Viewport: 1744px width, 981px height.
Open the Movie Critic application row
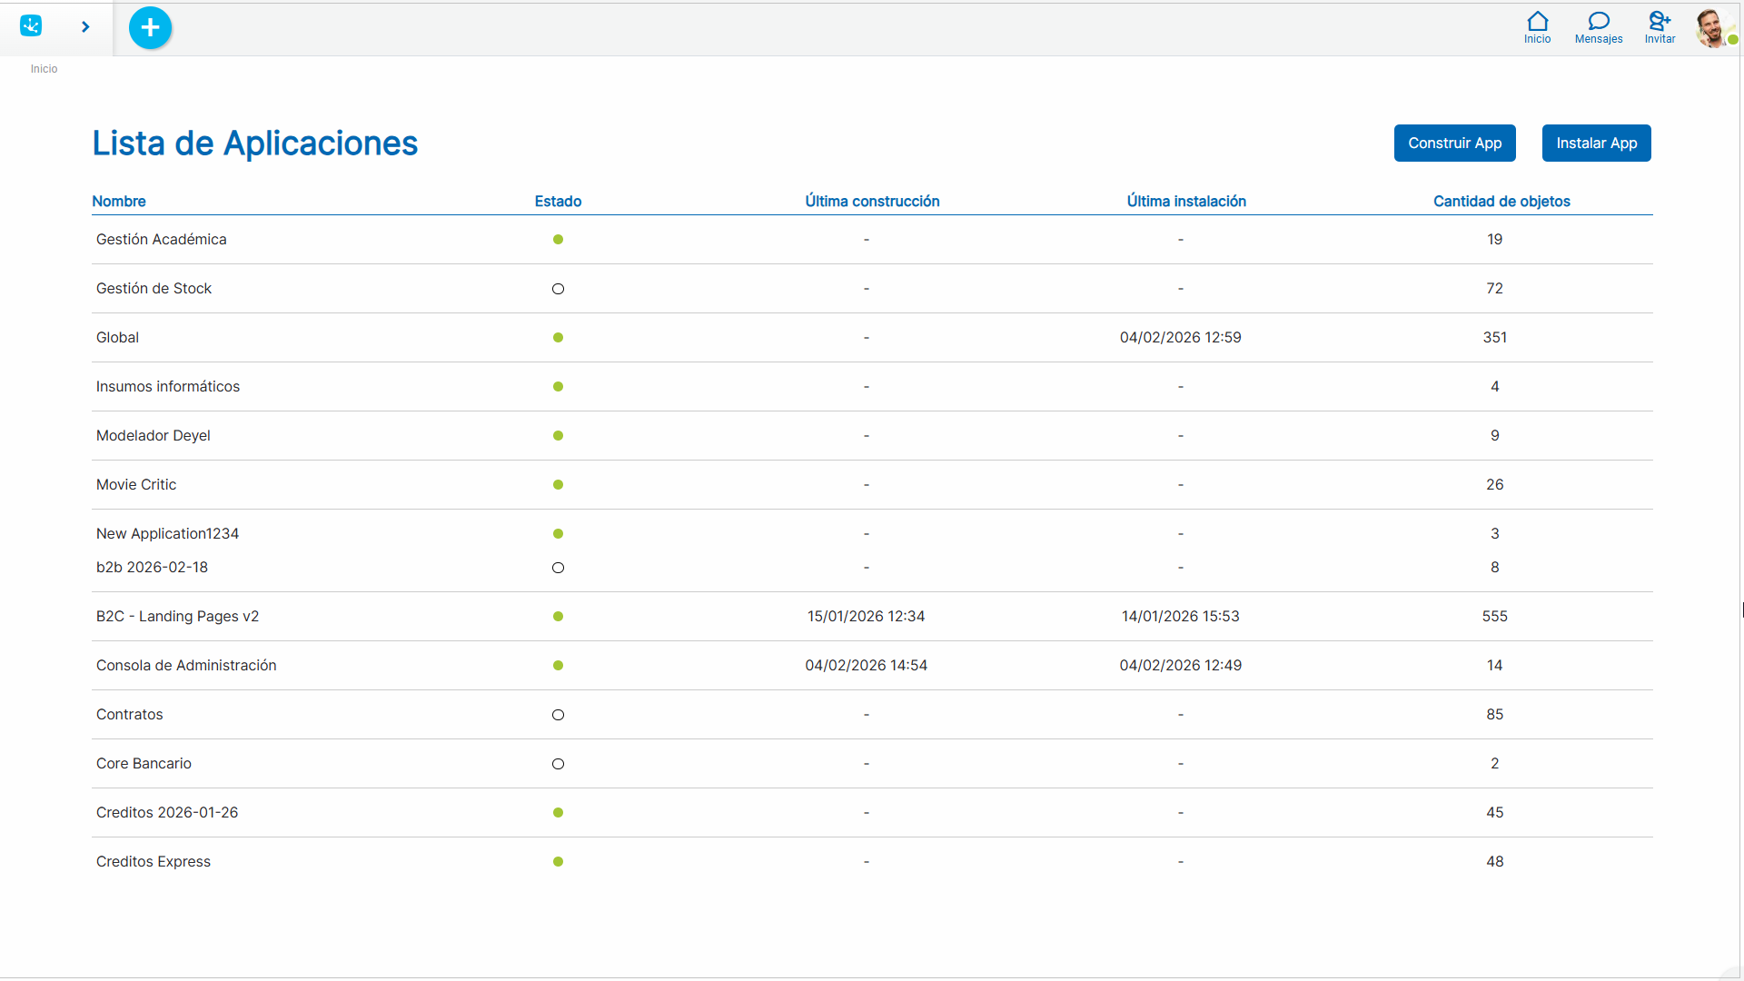click(872, 485)
